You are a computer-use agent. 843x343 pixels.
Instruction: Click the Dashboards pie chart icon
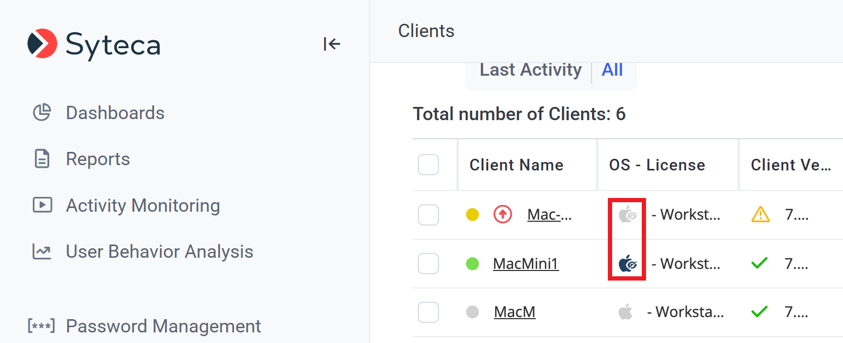click(42, 112)
